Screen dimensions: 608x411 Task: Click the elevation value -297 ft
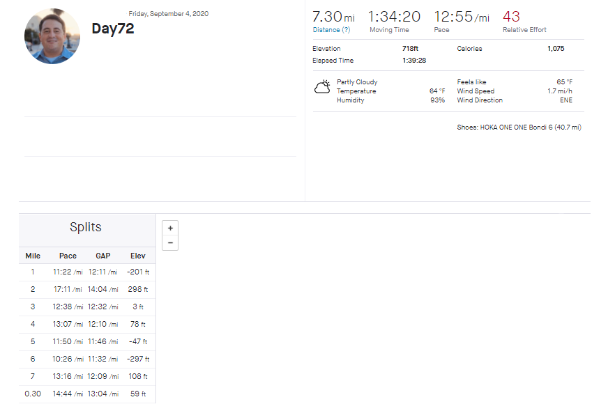(x=138, y=359)
